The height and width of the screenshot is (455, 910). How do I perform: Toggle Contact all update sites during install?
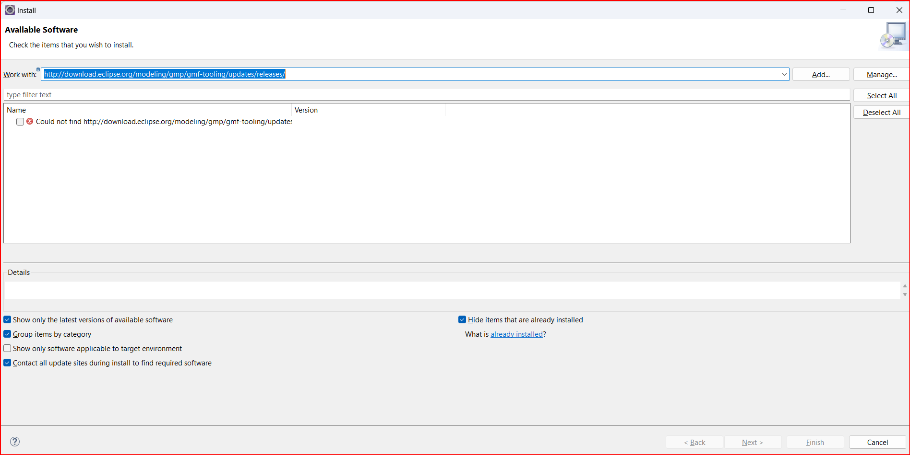(x=7, y=363)
